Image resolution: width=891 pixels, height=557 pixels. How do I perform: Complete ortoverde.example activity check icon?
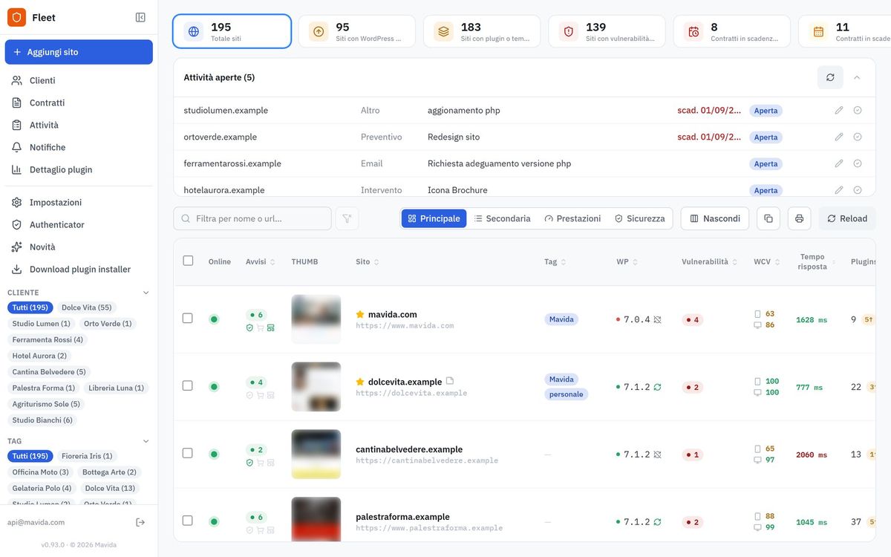(858, 137)
